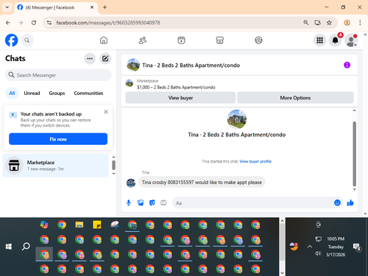
Task: Open the account profile avatar menu
Action: (x=351, y=40)
